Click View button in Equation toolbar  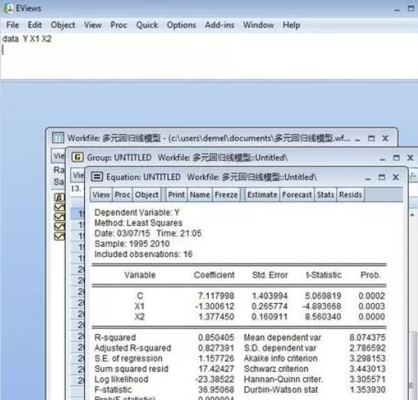[101, 194]
